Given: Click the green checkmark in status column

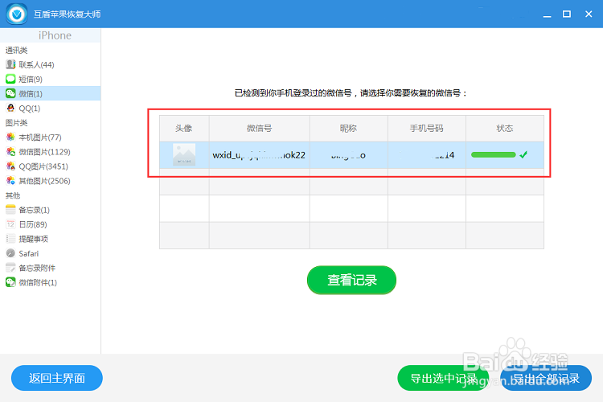Looking at the screenshot, I should click(x=523, y=154).
